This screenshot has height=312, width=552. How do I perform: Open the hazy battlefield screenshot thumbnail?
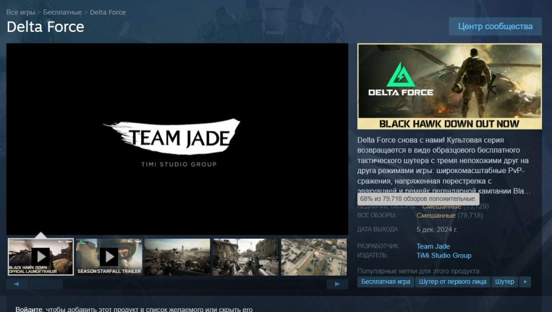(x=177, y=256)
